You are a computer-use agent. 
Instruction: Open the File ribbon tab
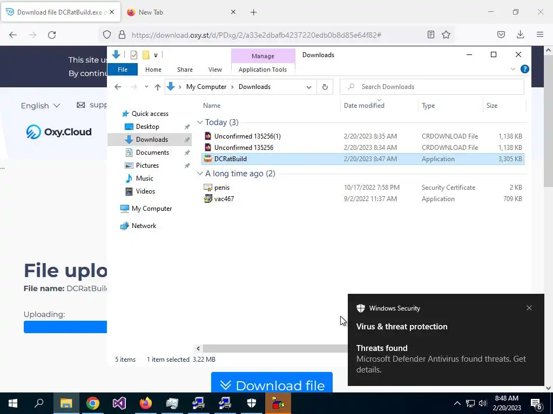point(123,70)
